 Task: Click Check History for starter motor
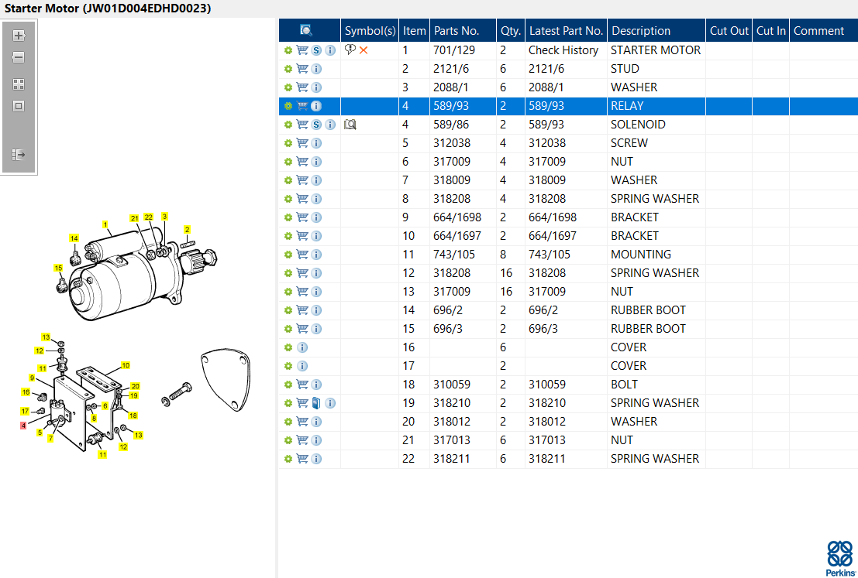point(563,50)
